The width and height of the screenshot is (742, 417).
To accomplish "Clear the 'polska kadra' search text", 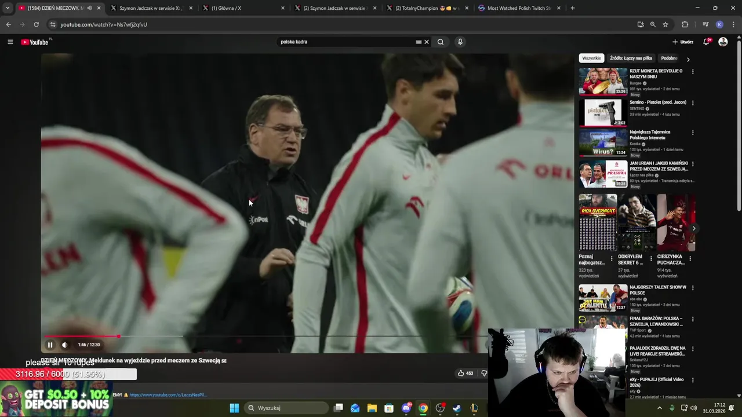I will coord(427,42).
